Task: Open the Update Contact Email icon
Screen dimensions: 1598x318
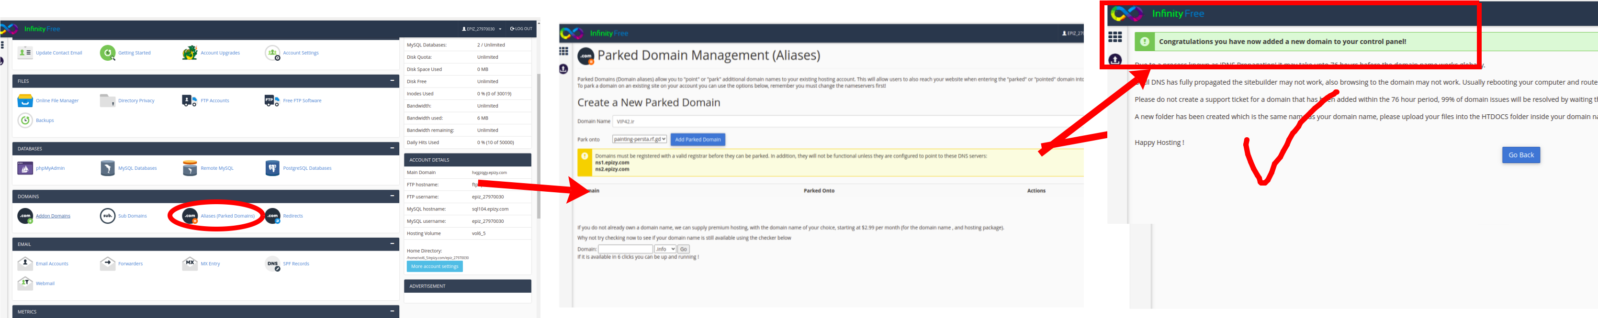Action: pos(25,53)
